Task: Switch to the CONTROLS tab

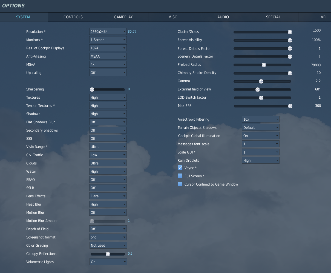Action: click(73, 17)
